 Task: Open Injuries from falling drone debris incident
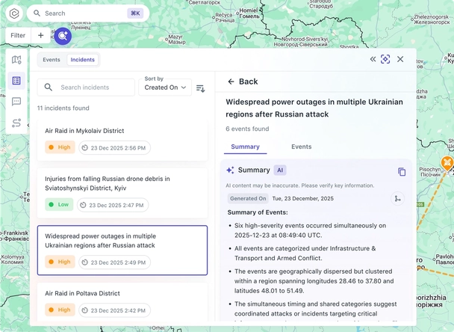pos(122,193)
